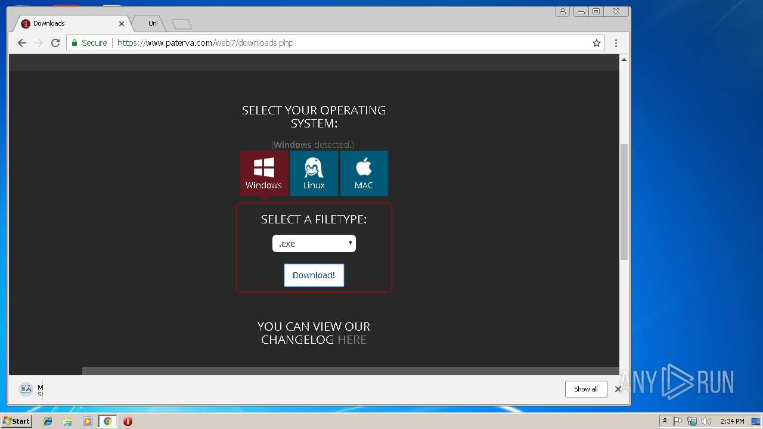Switch to the second browser tab
Image resolution: width=763 pixels, height=429 pixels.
click(149, 23)
